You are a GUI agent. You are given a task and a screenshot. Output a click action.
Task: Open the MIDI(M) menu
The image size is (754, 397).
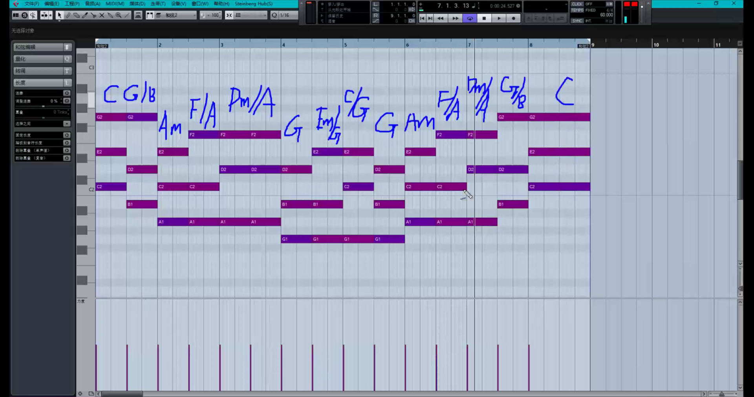[115, 4]
